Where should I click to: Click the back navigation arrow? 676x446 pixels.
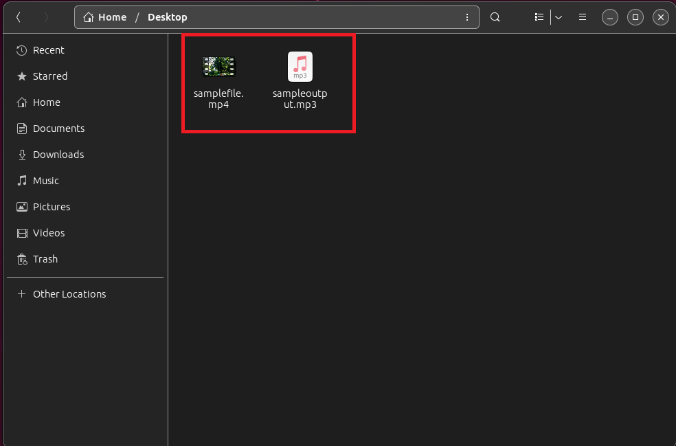tap(18, 16)
